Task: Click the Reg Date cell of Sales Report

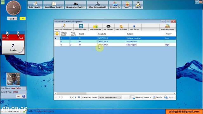Action: [x=112, y=45]
